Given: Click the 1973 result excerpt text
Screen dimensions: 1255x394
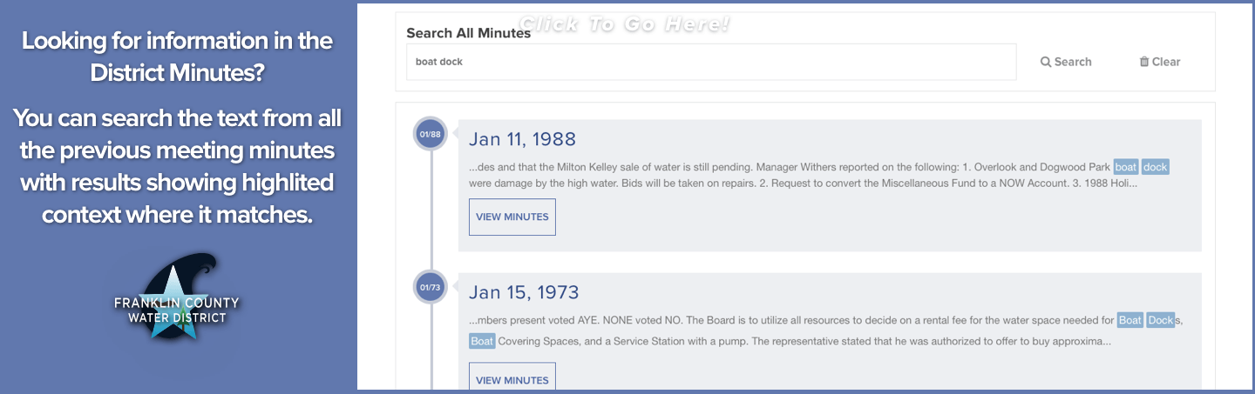Looking at the screenshot, I should (826, 331).
